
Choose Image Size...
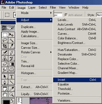35,43
